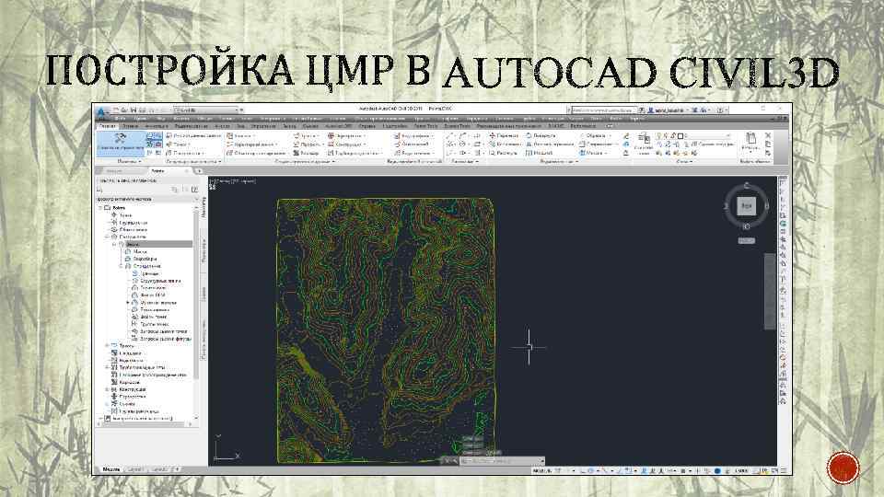884x497 pixels.
Task: Open the Просмотр активного чертежа dropdown
Action: tap(148, 199)
